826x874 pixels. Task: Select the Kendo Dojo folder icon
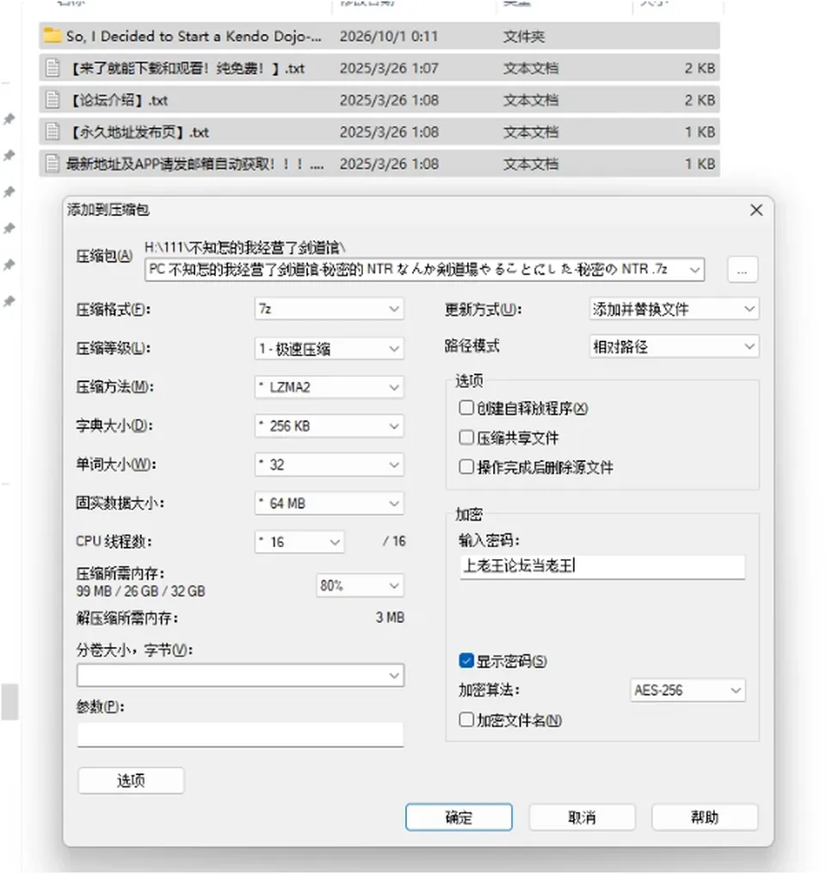click(x=52, y=35)
